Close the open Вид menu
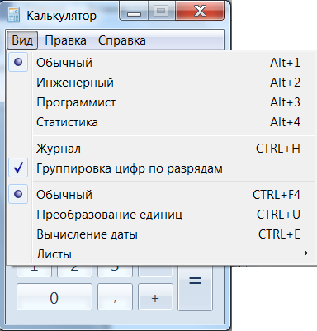This screenshot has height=331, width=317. (x=22, y=40)
